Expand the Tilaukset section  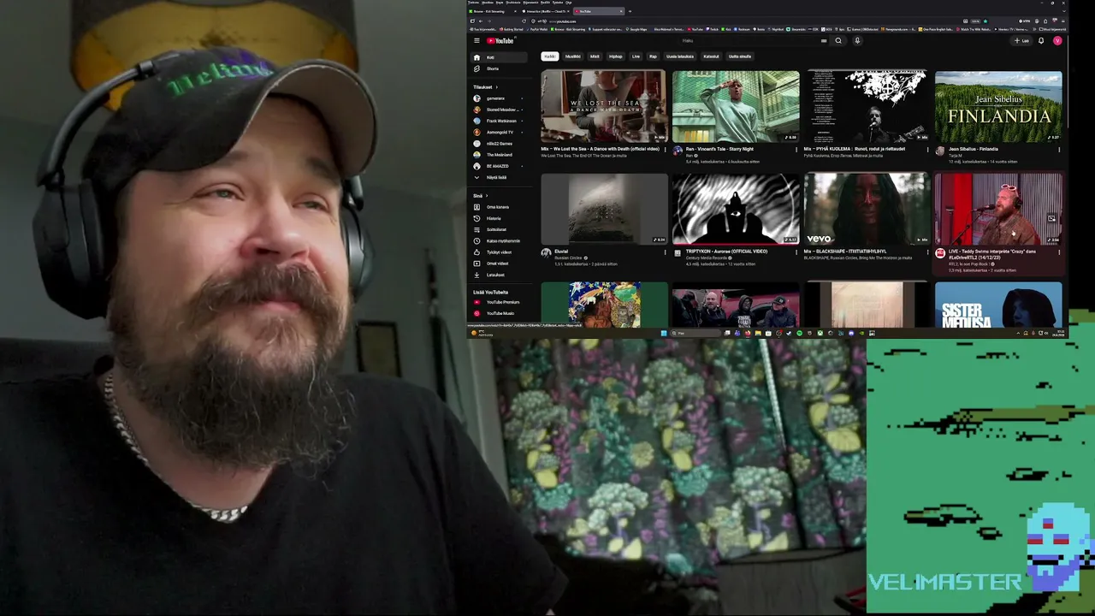[485, 87]
